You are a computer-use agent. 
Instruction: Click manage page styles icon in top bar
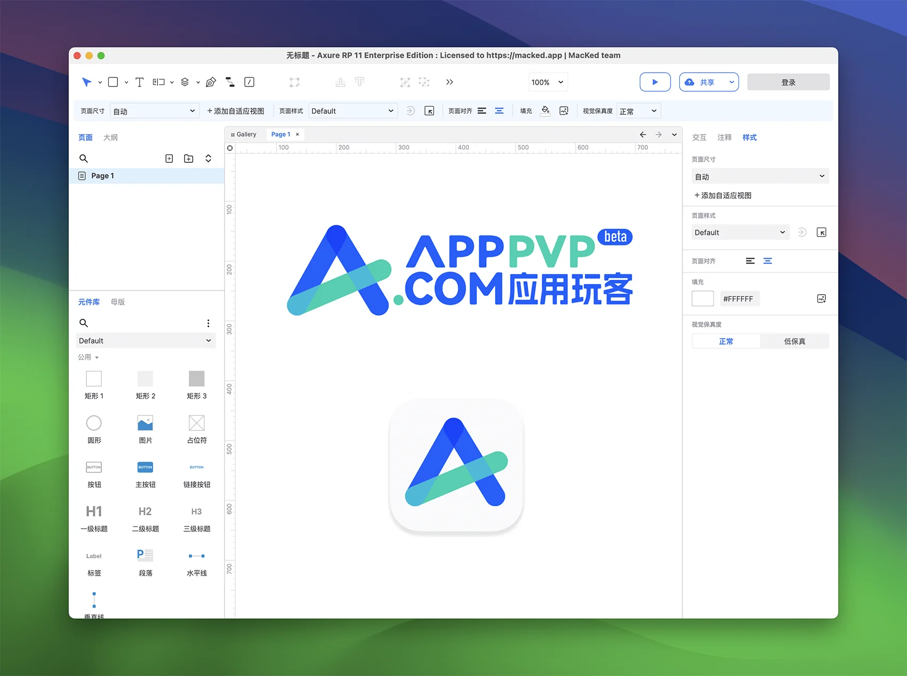point(429,111)
